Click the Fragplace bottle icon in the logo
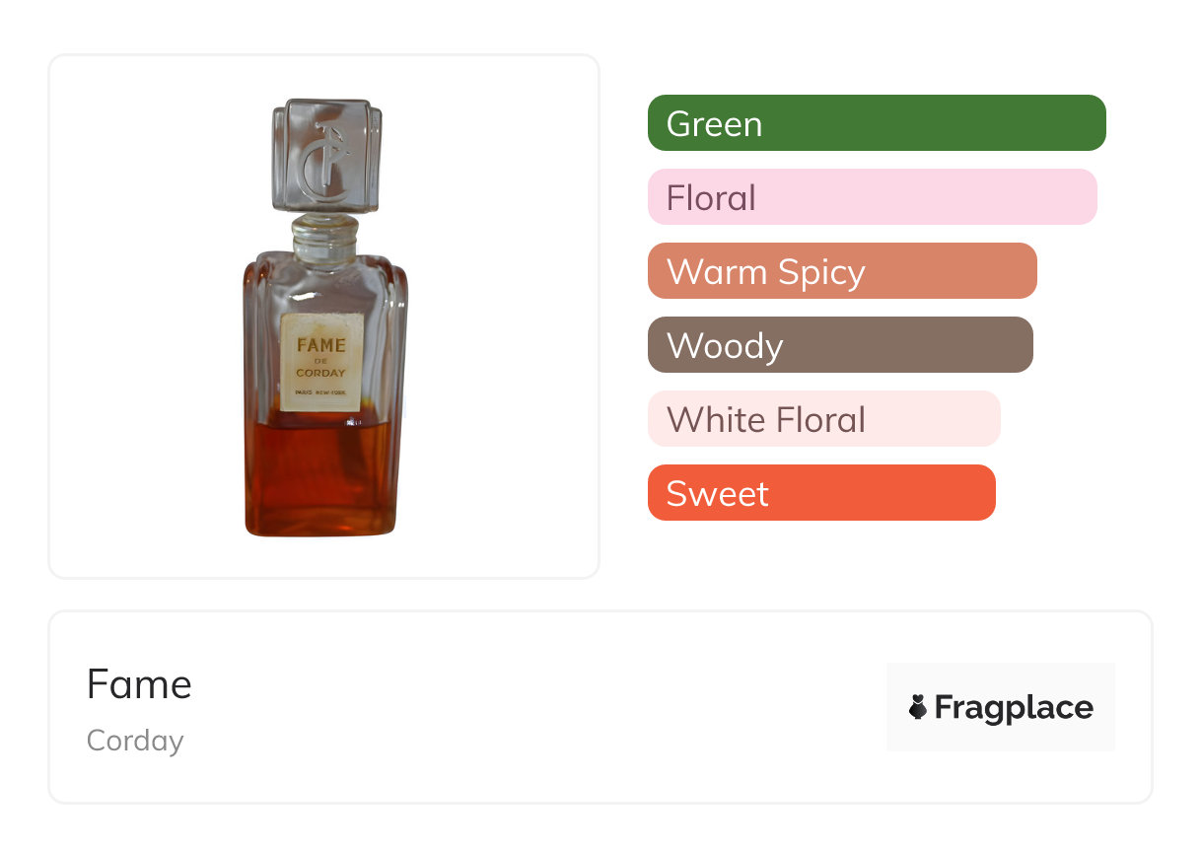 (918, 707)
